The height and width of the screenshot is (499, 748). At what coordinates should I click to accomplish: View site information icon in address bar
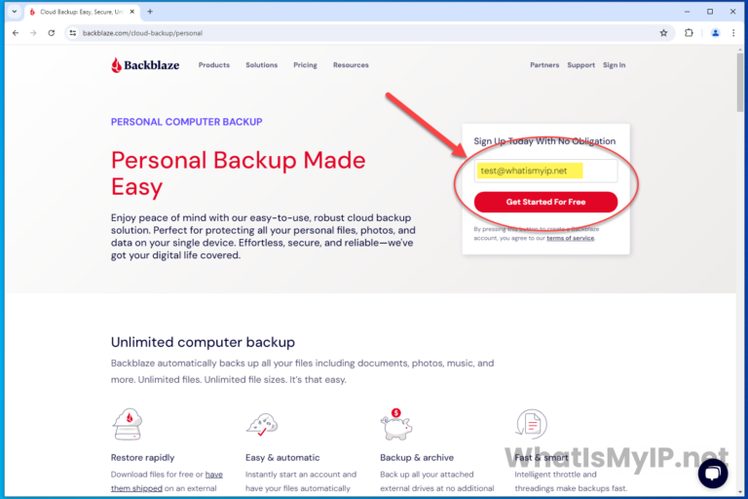72,33
